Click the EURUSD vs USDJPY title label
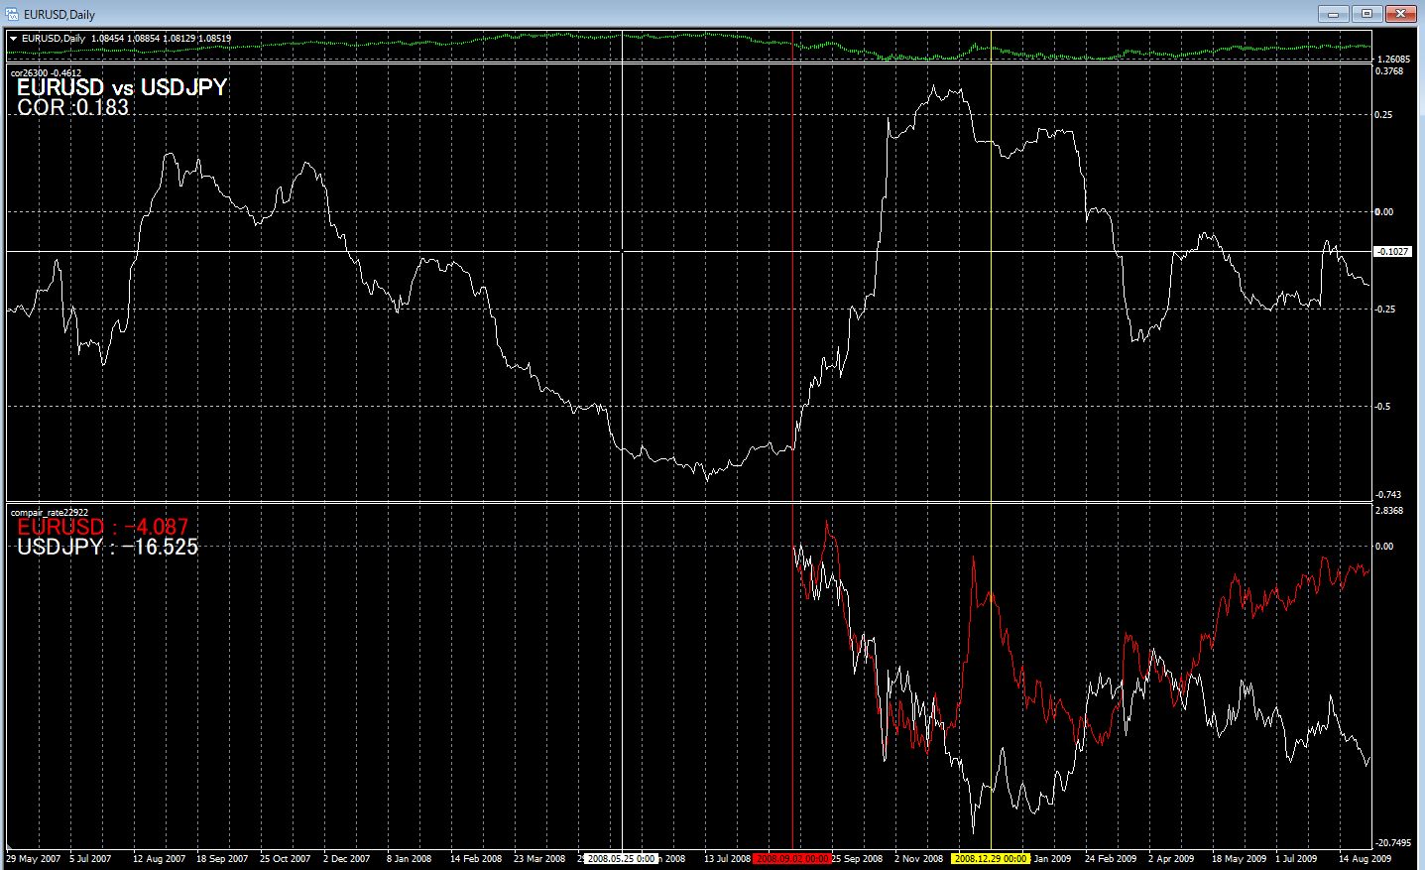The image size is (1425, 870). pyautogui.click(x=122, y=87)
